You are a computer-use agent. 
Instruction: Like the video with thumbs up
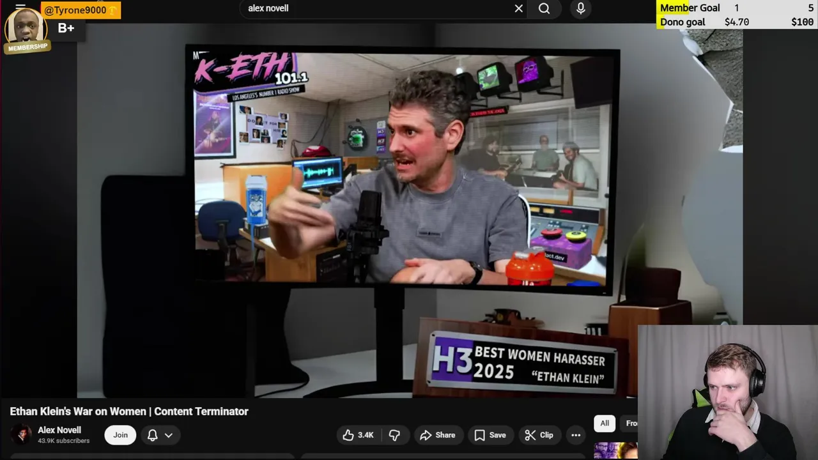pyautogui.click(x=358, y=435)
